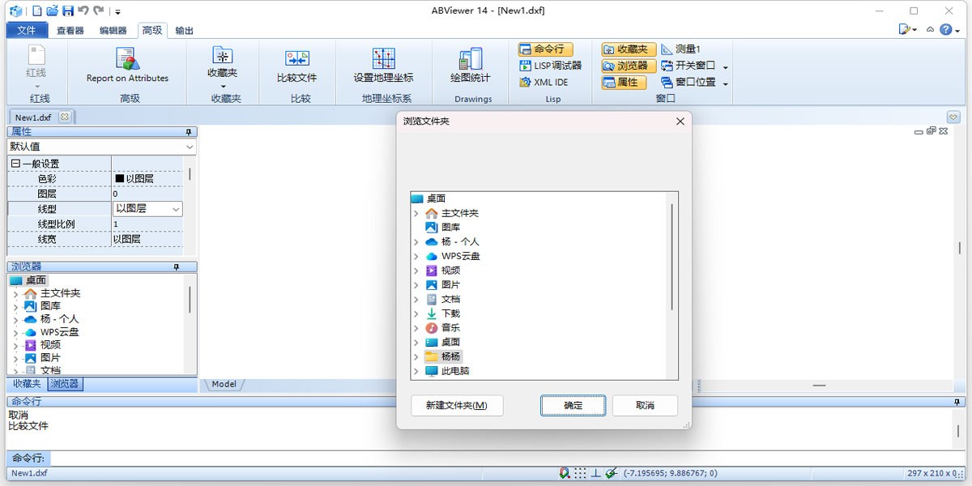Image resolution: width=972 pixels, height=486 pixels.
Task: Click the 线型比例 value 1 cell
Action: coord(147,224)
